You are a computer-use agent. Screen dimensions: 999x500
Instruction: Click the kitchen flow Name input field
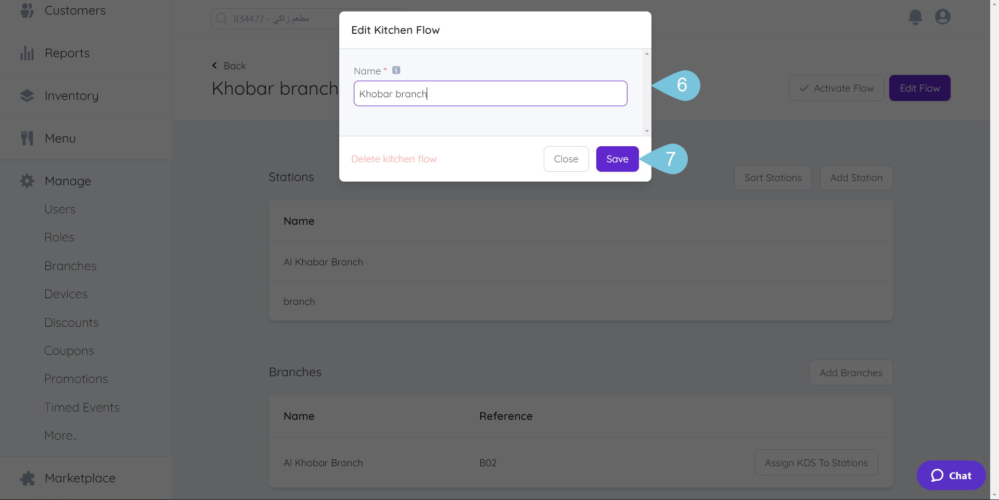point(490,94)
